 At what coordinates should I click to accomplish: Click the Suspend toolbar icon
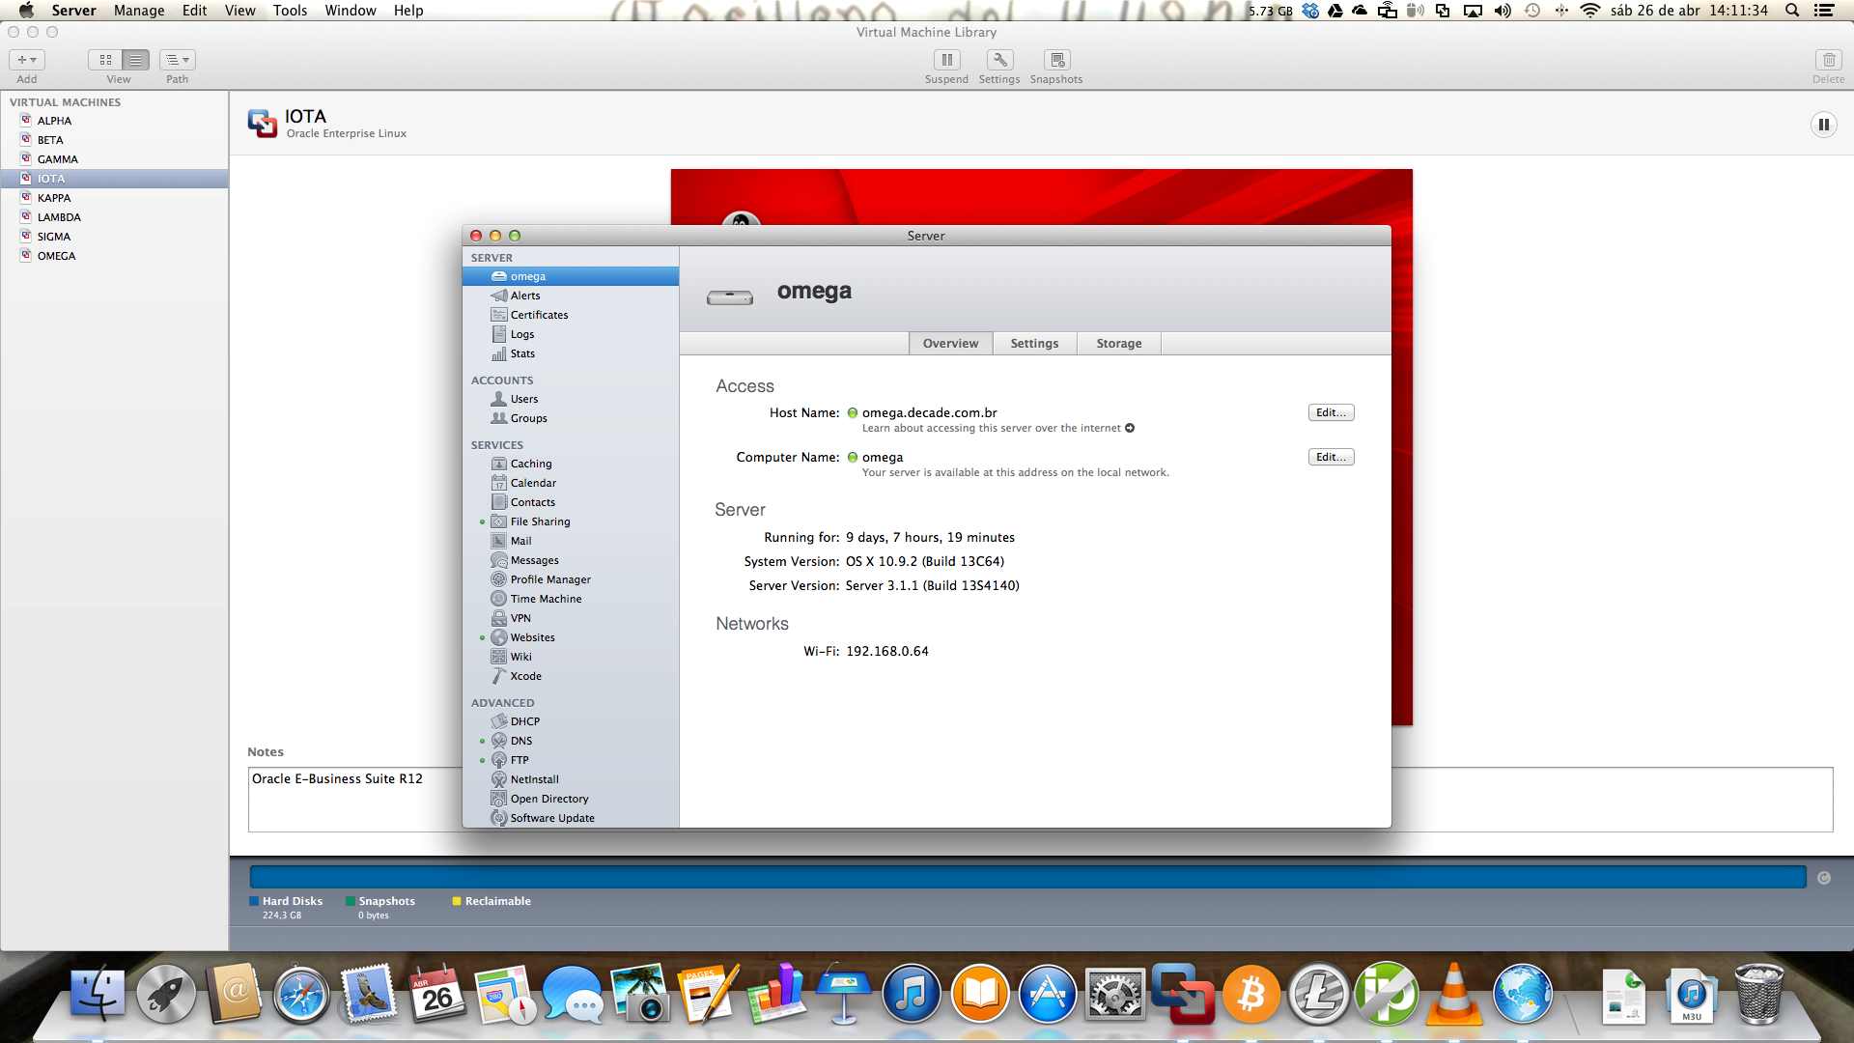point(946,60)
